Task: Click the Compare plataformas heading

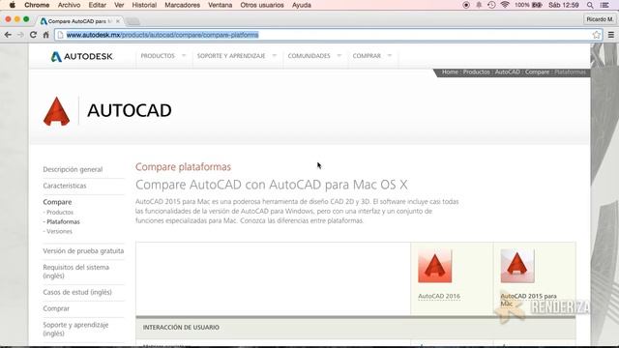Action: pos(183,166)
